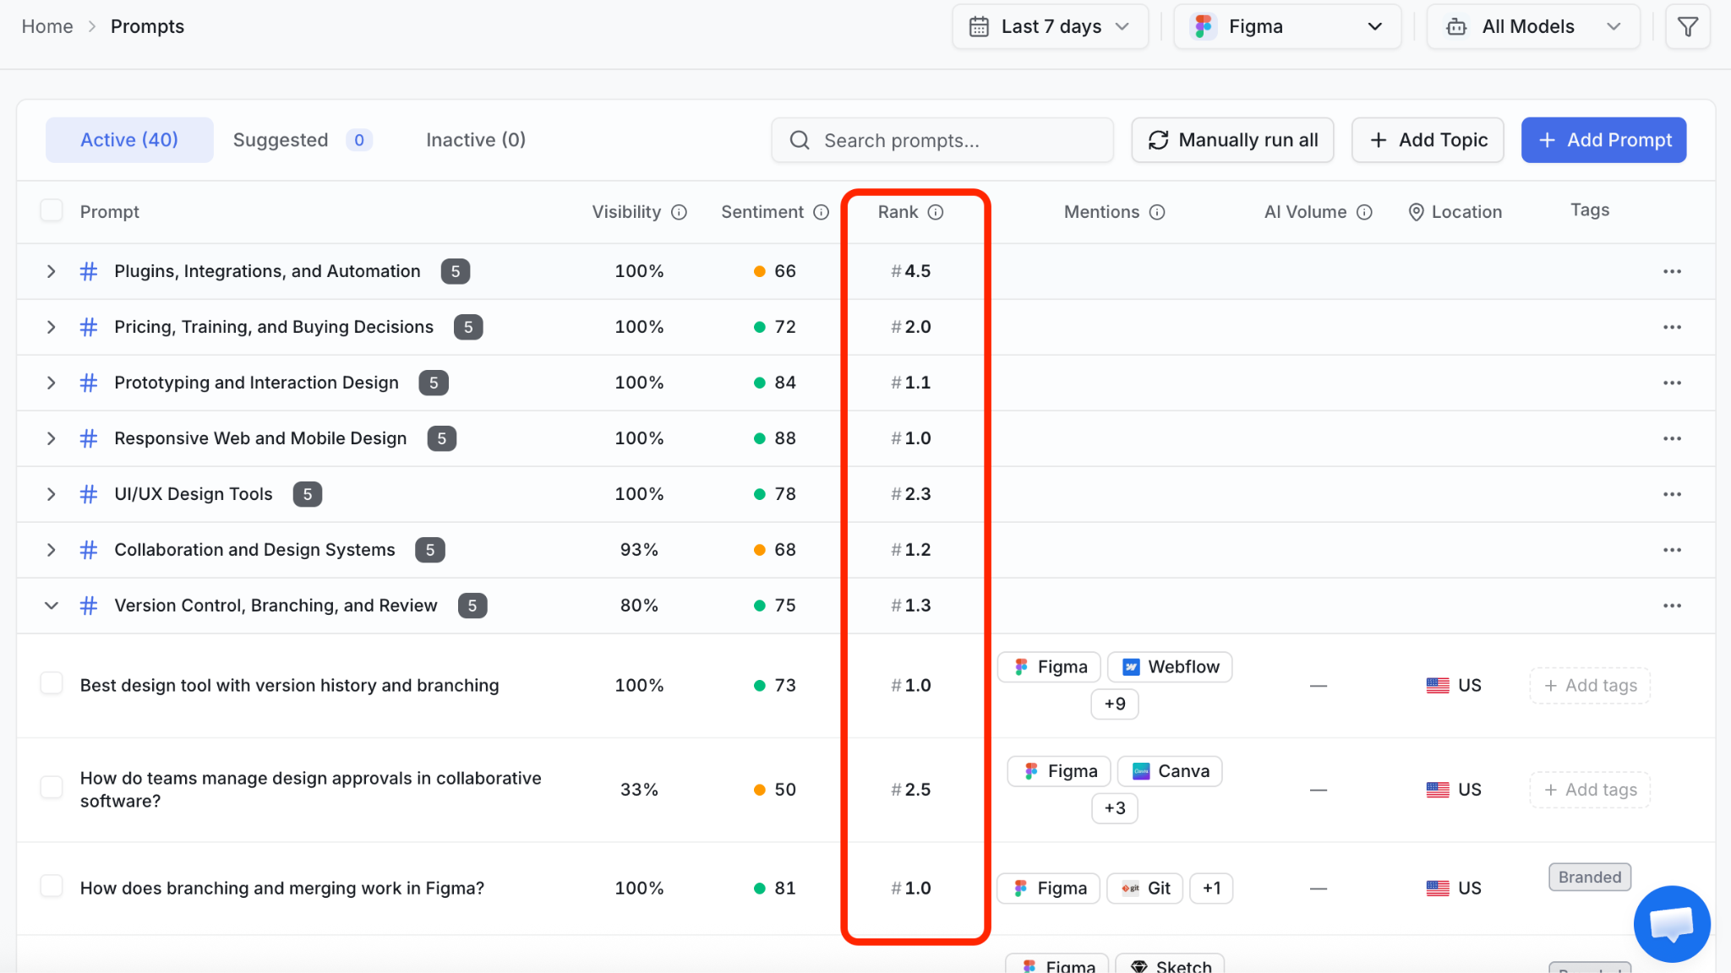
Task: Add tags to the version history prompt row
Action: tap(1590, 686)
